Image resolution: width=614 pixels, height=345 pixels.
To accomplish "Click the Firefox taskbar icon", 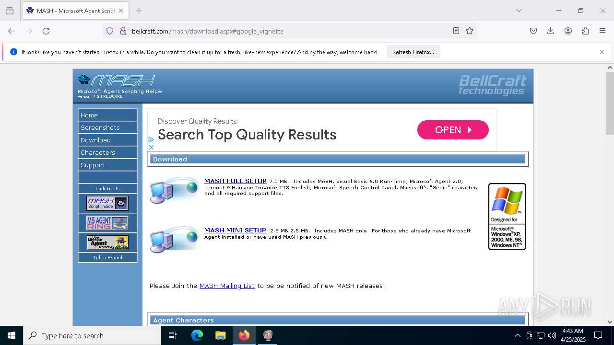I will [x=244, y=335].
